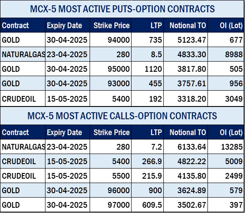Select Notional TO header in calls table
245x213 pixels.
[188, 132]
